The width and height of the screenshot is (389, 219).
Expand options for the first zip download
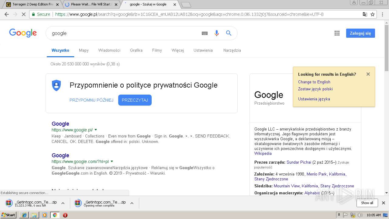pyautogui.click(x=63, y=203)
